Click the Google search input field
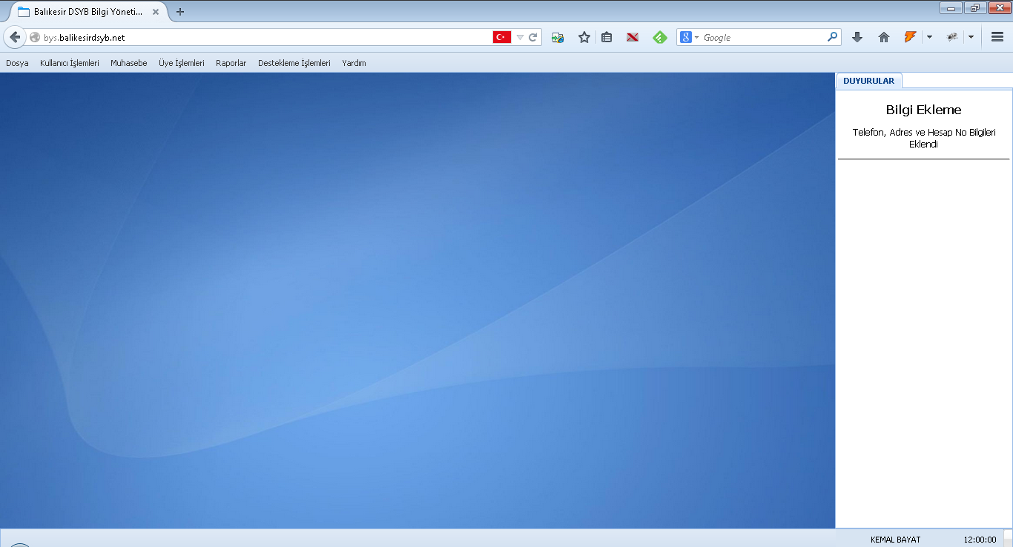 pyautogui.click(x=764, y=37)
